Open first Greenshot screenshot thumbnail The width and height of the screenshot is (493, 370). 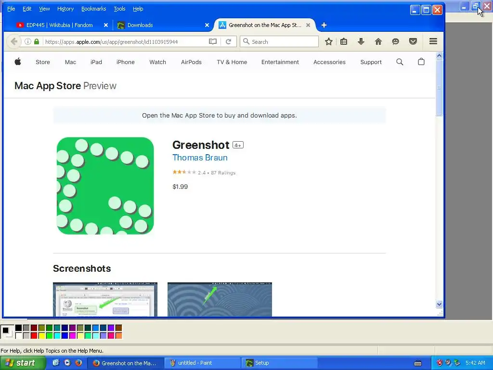105,300
